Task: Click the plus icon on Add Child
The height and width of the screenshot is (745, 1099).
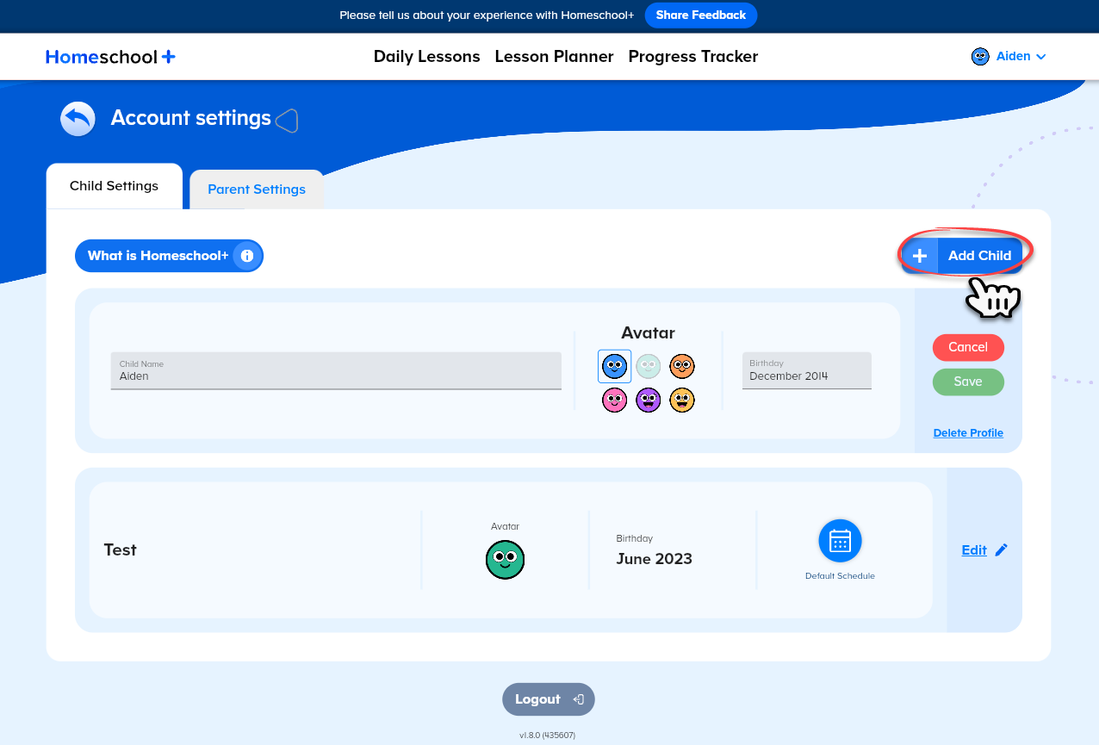Action: pyautogui.click(x=920, y=256)
